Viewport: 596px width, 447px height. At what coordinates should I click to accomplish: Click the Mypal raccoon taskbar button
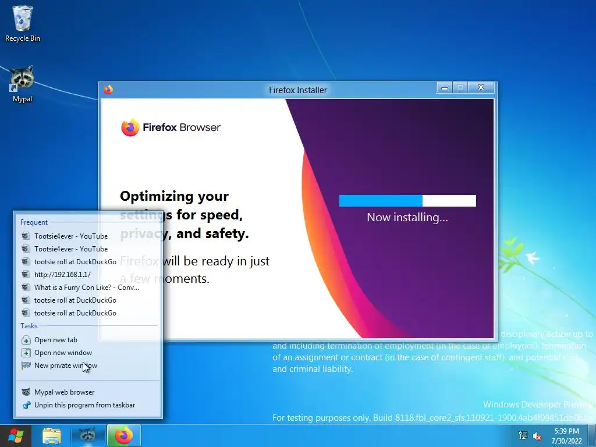click(88, 435)
